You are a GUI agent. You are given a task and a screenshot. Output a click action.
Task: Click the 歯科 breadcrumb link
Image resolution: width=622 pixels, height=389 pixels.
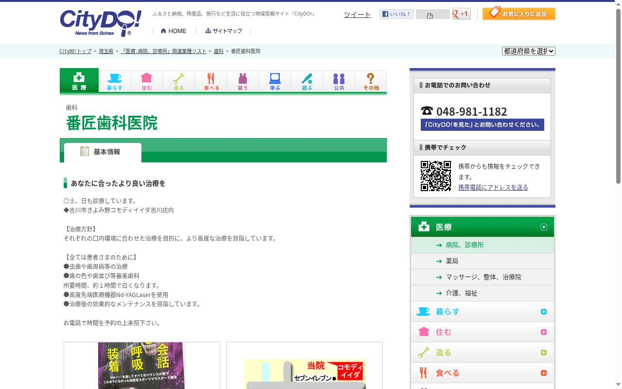pos(219,51)
